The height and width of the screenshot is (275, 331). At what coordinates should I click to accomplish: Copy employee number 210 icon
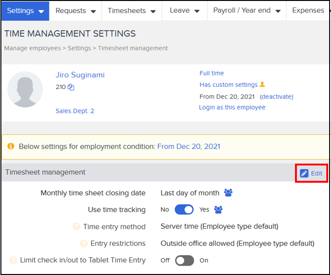(71, 87)
